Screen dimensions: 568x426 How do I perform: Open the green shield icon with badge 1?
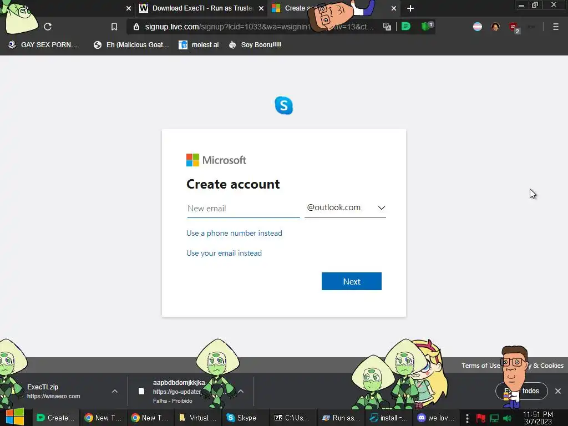427,27
